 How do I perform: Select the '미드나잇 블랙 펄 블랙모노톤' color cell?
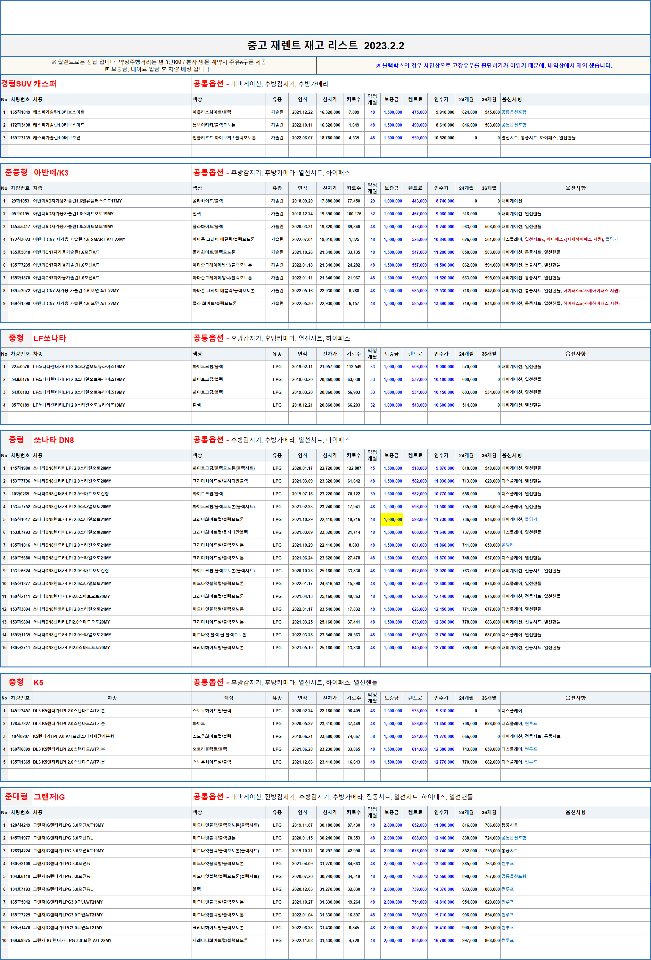point(229,635)
